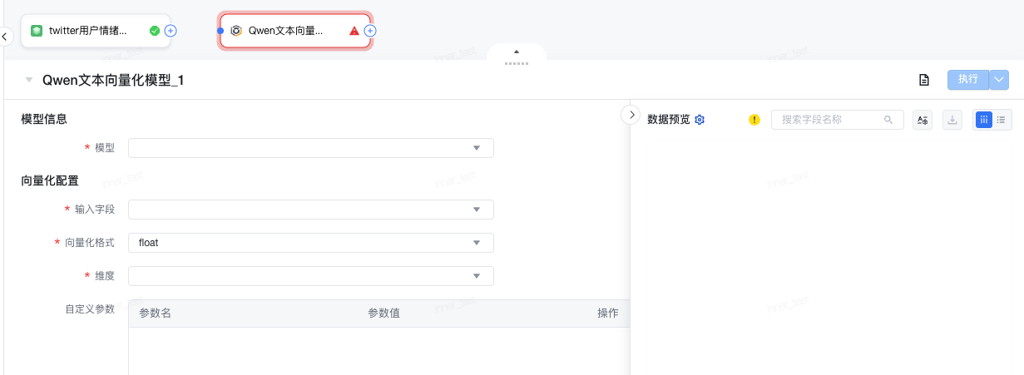
Task: Click the field name format icon
Action: tap(922, 120)
